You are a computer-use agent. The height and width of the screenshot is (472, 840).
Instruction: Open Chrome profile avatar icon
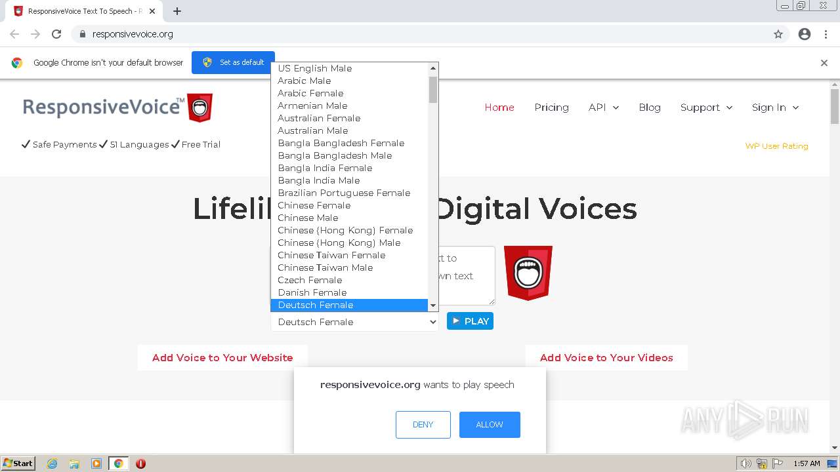(x=805, y=34)
